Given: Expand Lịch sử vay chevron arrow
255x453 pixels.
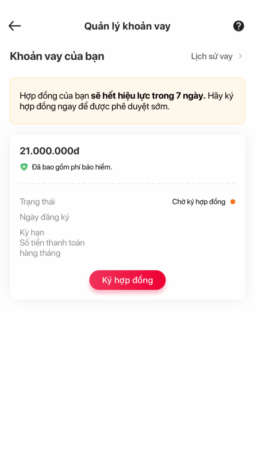Looking at the screenshot, I should coord(240,56).
